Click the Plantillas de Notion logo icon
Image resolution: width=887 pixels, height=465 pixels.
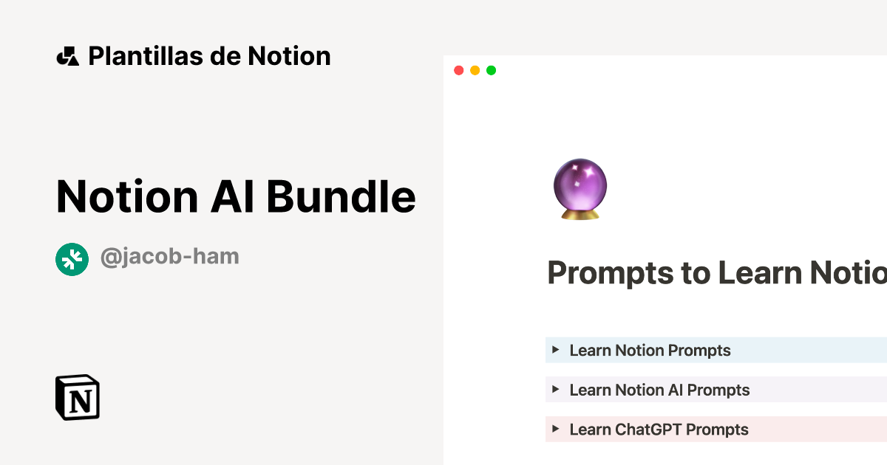(x=69, y=55)
